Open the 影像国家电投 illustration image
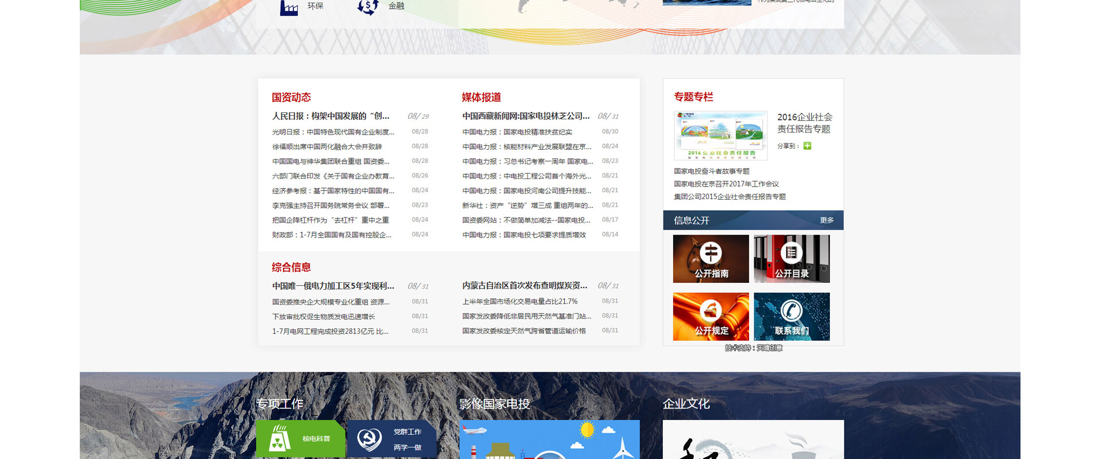This screenshot has height=459, width=1102. click(x=549, y=439)
